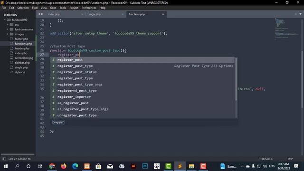Select the register_post autocomplete suggestion

pyautogui.click(x=142, y=60)
